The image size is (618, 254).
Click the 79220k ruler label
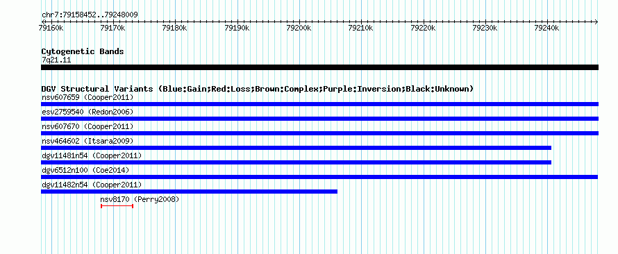(424, 28)
